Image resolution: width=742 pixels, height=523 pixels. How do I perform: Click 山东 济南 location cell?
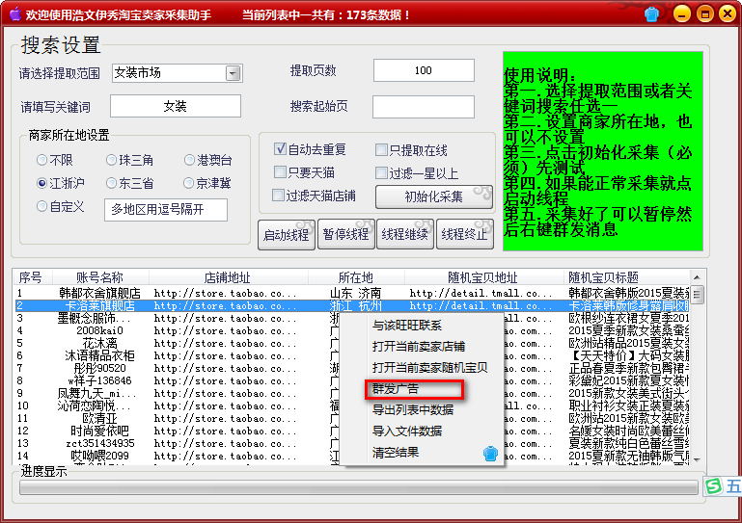pyautogui.click(x=356, y=293)
